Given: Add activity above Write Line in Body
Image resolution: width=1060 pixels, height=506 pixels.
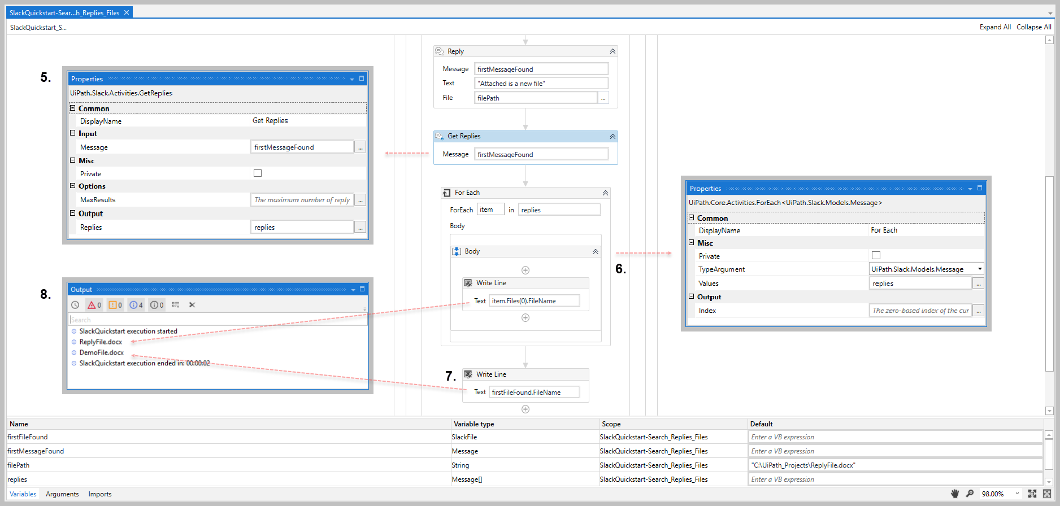Looking at the screenshot, I should tap(525, 270).
